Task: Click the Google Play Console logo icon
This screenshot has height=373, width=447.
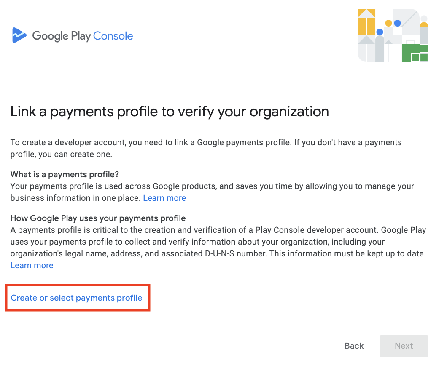Action: pos(19,35)
